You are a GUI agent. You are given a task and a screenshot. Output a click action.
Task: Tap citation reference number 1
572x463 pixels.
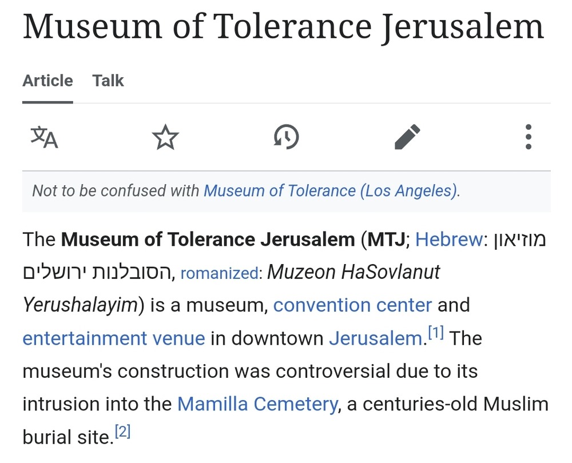[436, 333]
